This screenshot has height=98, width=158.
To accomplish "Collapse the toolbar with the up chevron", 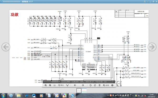I will click(x=112, y=85).
